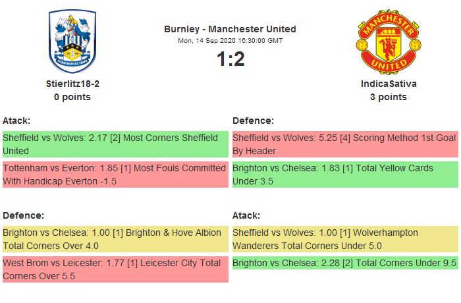Select the Scoring Method 1st Goal By Header bet
This screenshot has height=303, width=461.
click(345, 144)
